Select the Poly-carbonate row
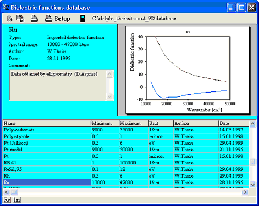259x206 pixels. point(126,130)
